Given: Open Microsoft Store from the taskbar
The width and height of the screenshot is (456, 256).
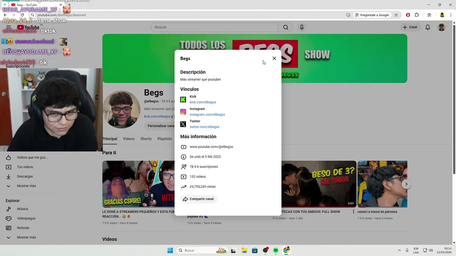Looking at the screenshot, I should coord(255,250).
